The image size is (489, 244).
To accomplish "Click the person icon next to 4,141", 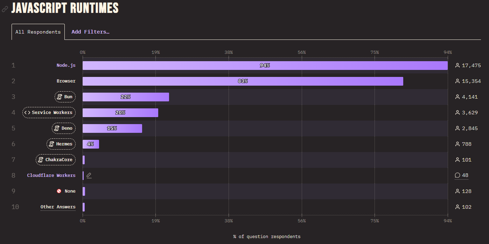I will coord(457,97).
